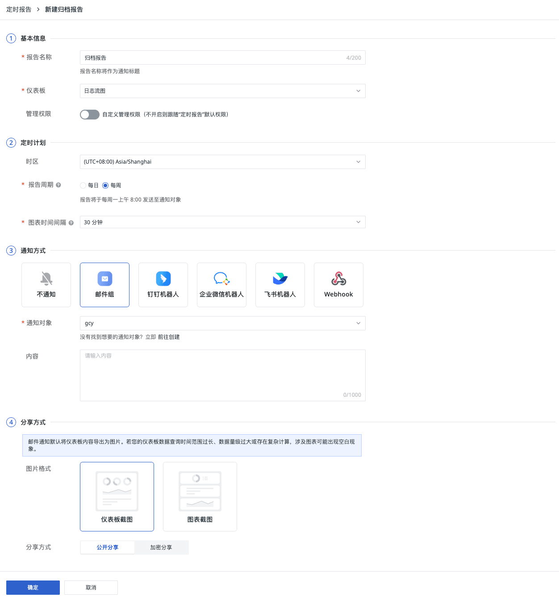
Task: Select the 图表截图 thumbnail
Action: pyautogui.click(x=200, y=497)
